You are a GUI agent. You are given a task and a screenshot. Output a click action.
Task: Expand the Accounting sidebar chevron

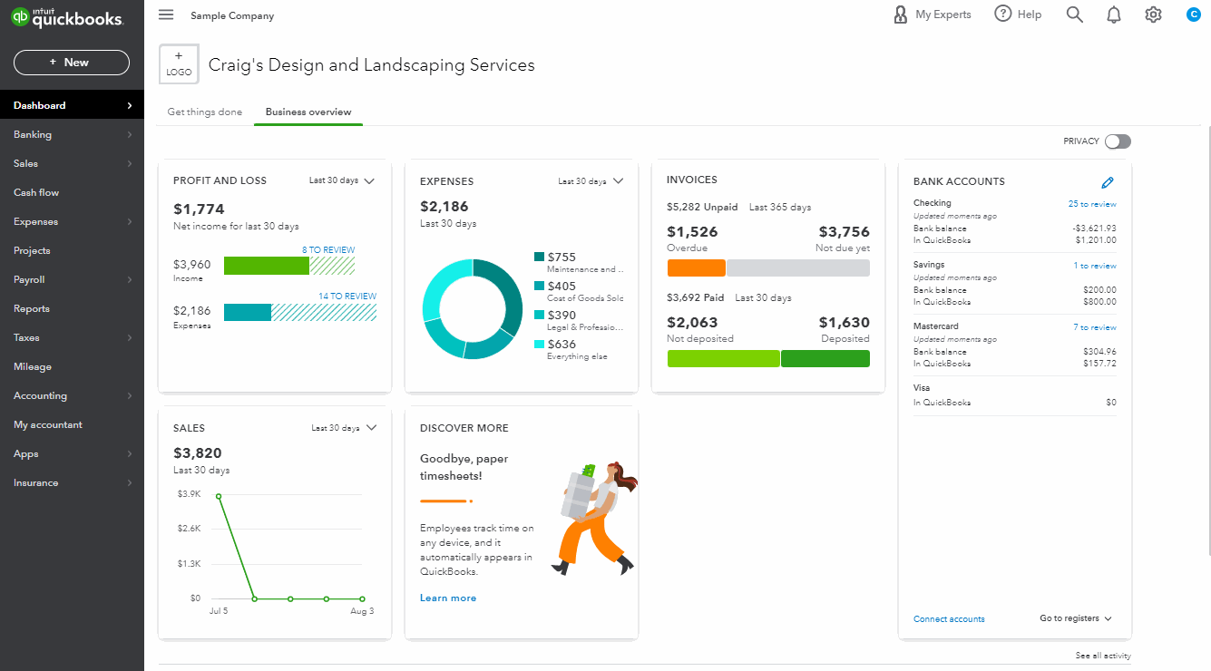(130, 396)
